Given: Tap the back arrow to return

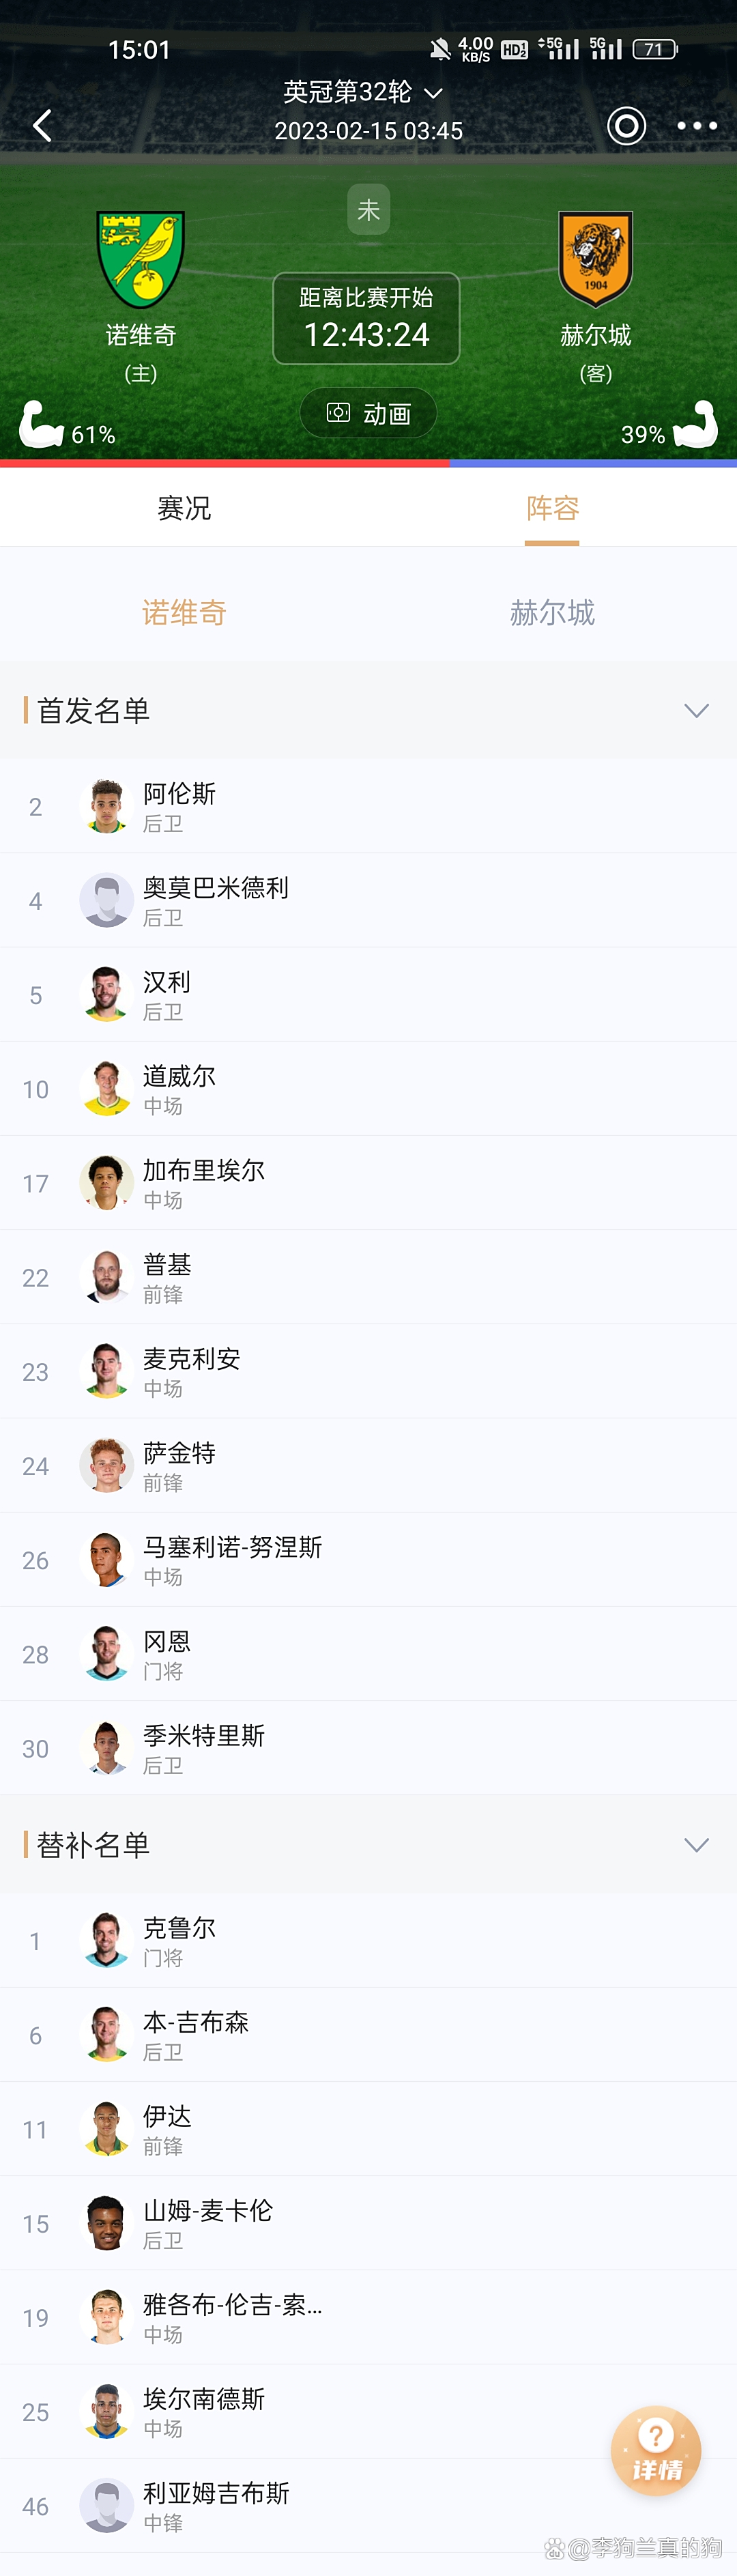Looking at the screenshot, I should tap(42, 125).
